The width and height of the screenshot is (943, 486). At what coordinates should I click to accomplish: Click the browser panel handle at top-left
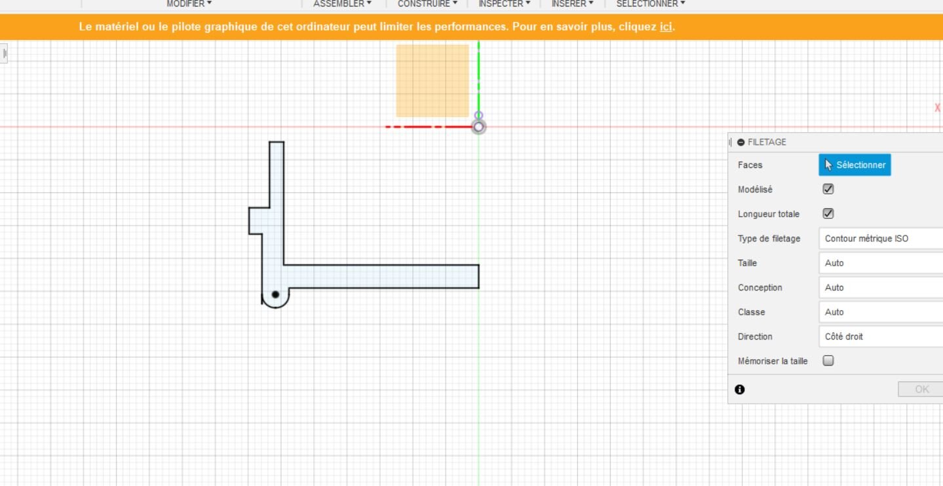point(4,53)
